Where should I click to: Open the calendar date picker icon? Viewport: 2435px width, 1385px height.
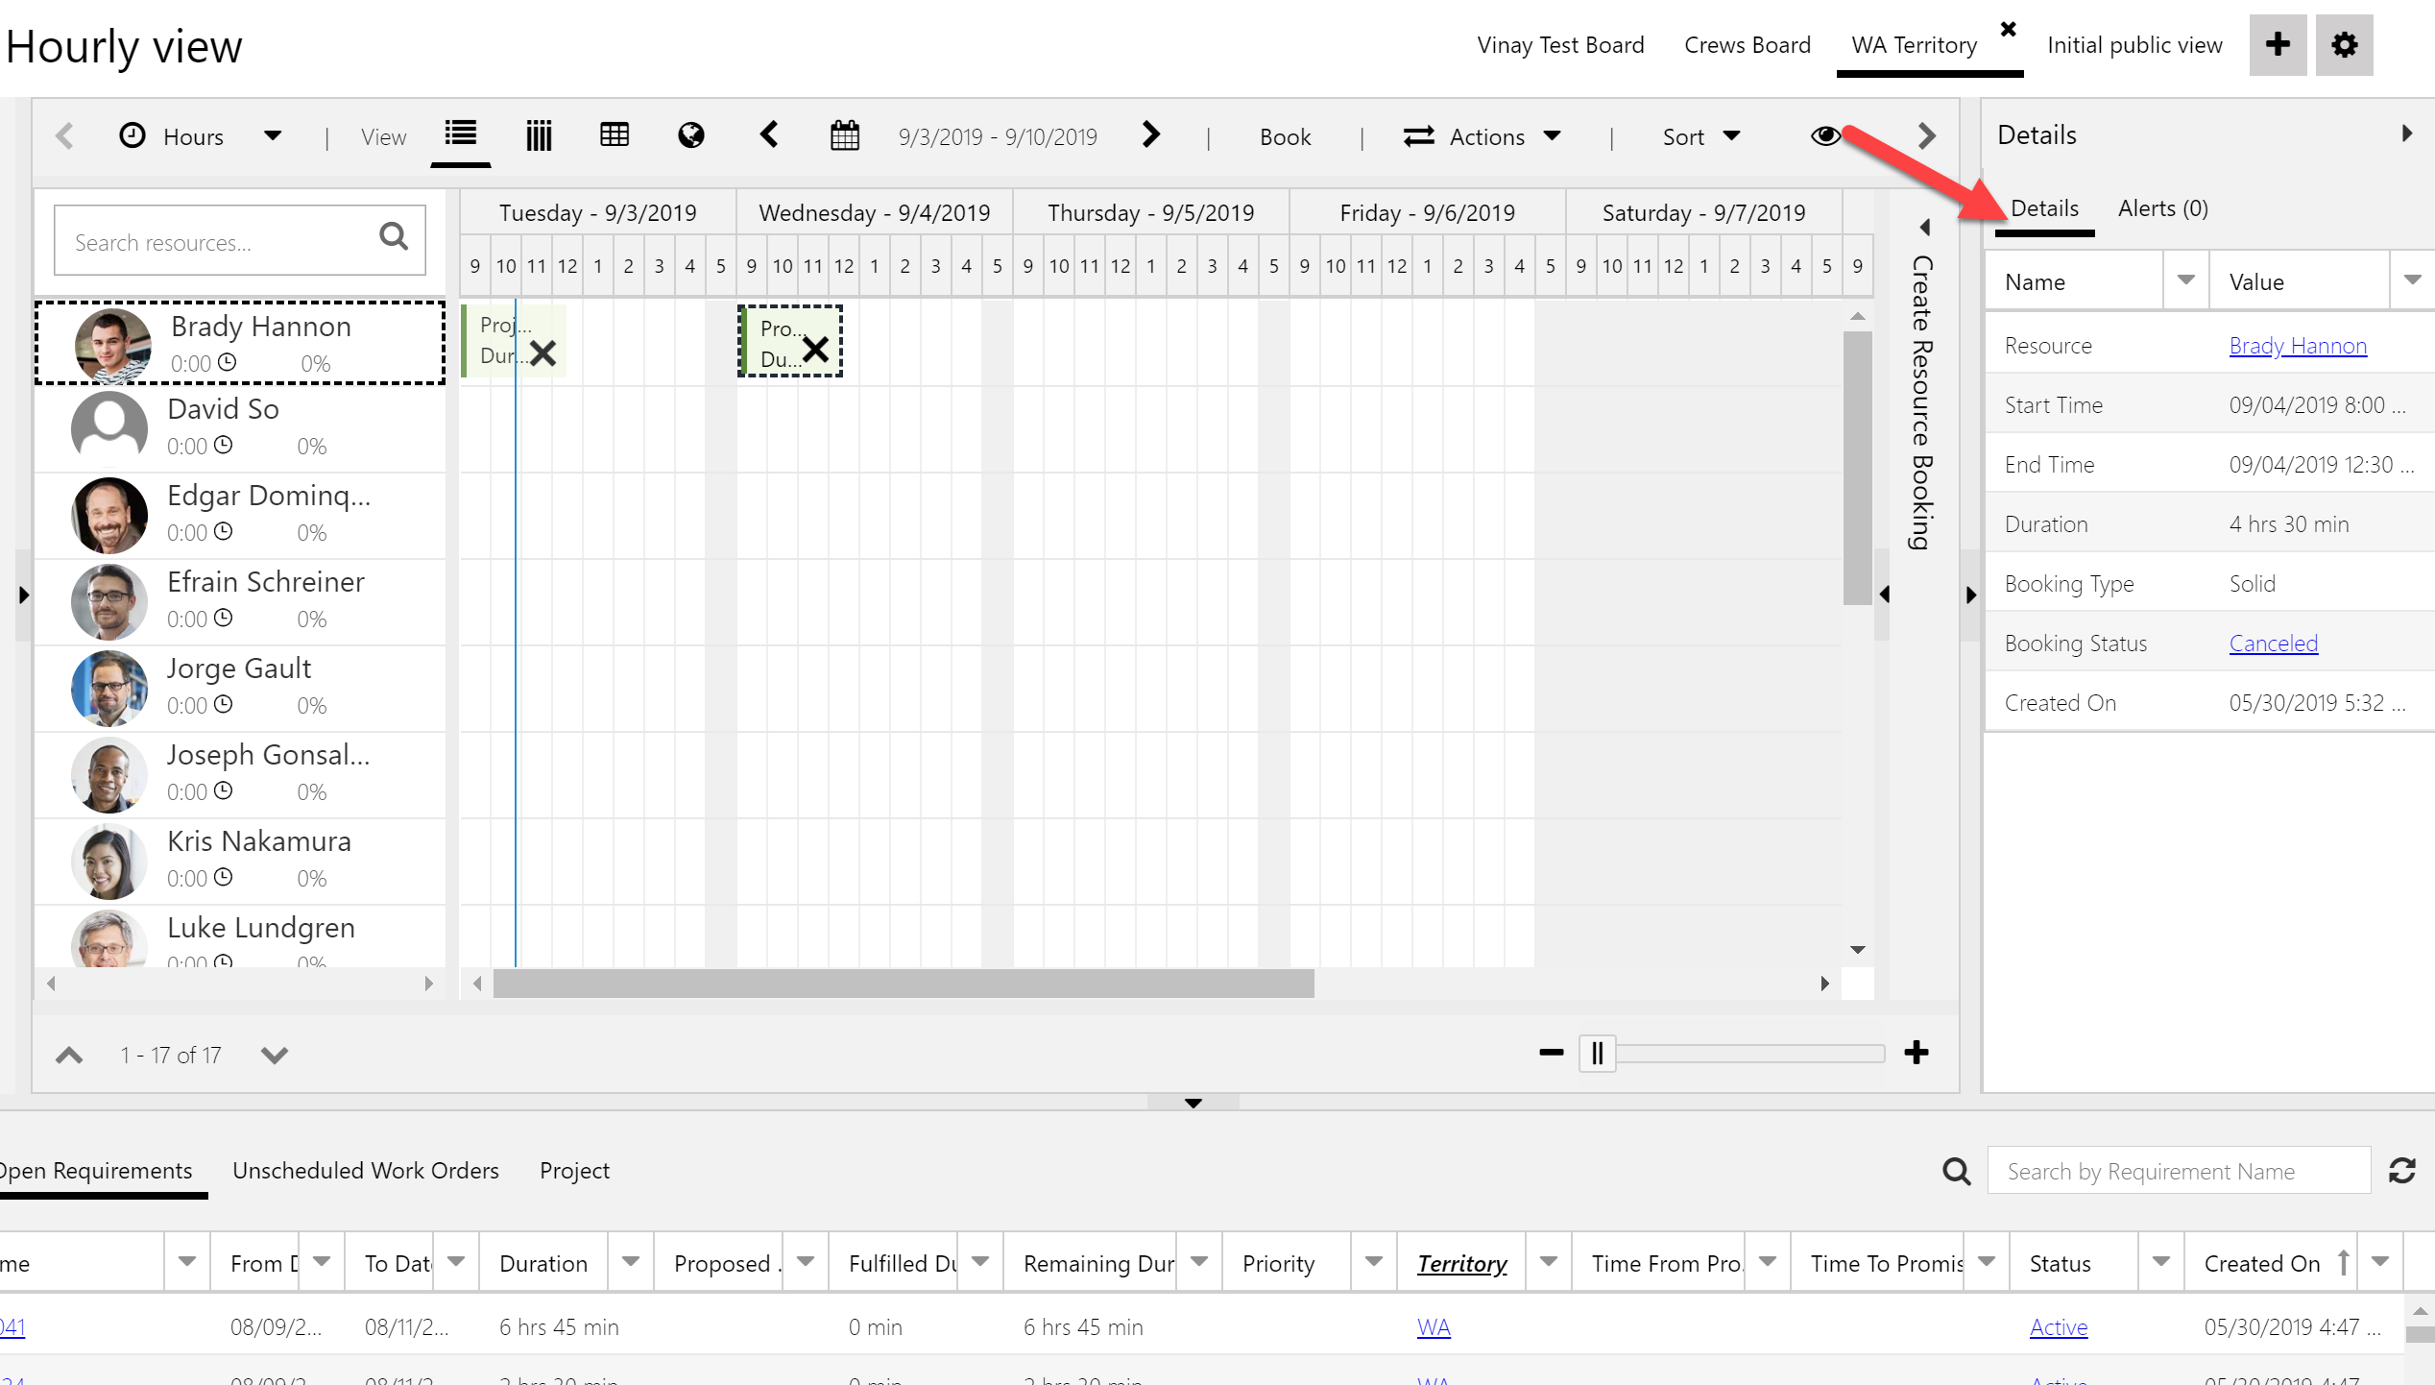click(844, 135)
